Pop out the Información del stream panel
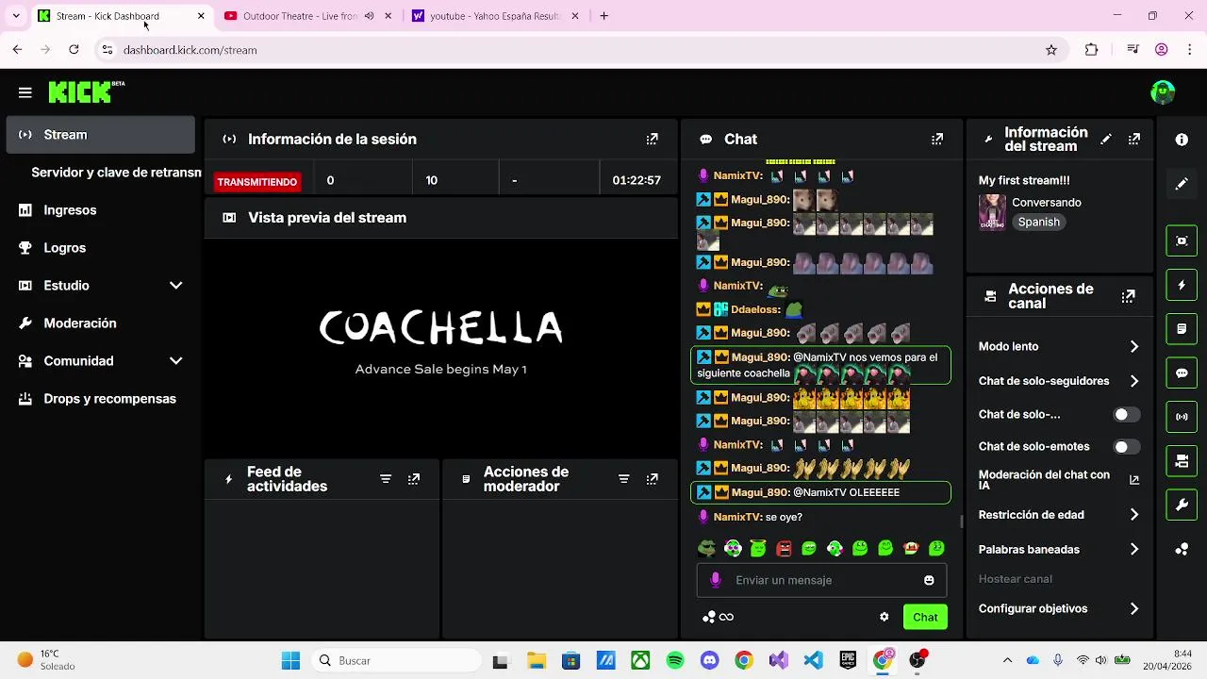Image resolution: width=1207 pixels, height=679 pixels. point(1134,140)
